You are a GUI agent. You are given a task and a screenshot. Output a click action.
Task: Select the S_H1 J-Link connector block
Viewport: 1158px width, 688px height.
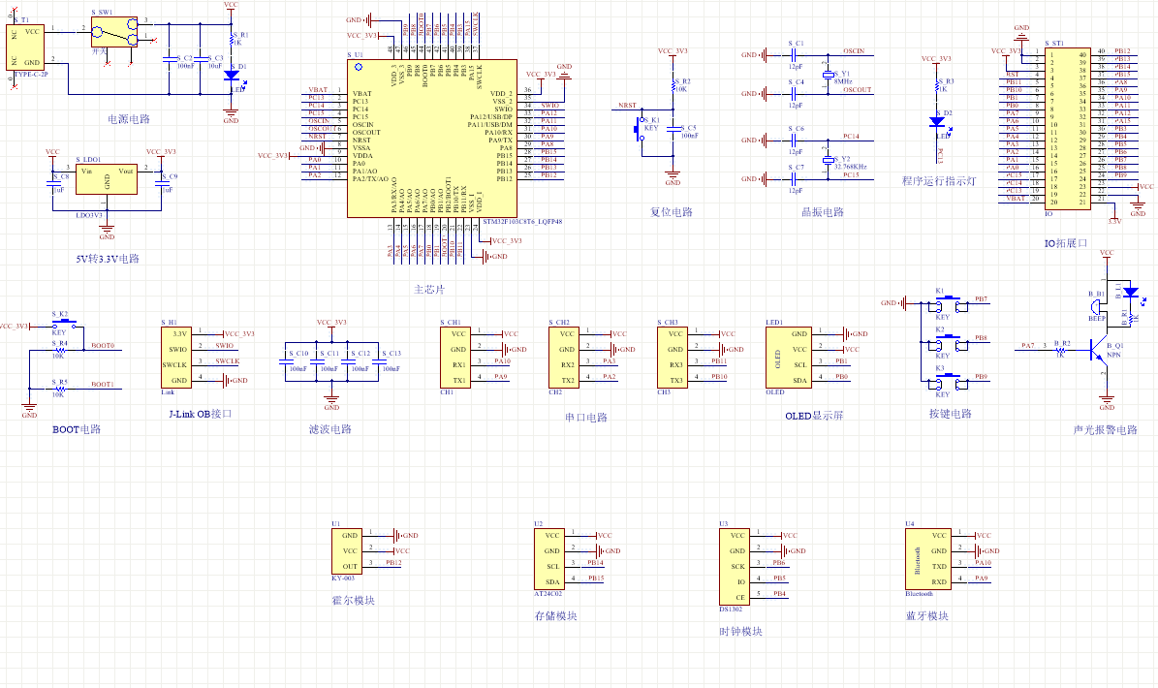point(175,358)
